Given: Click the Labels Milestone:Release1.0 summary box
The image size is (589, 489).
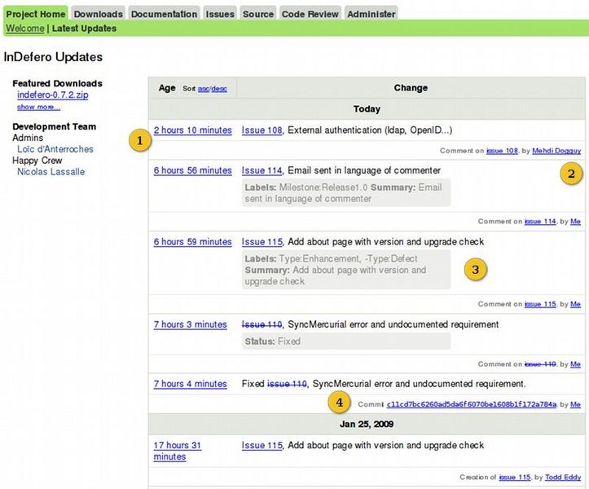Looking at the screenshot, I should [x=346, y=193].
